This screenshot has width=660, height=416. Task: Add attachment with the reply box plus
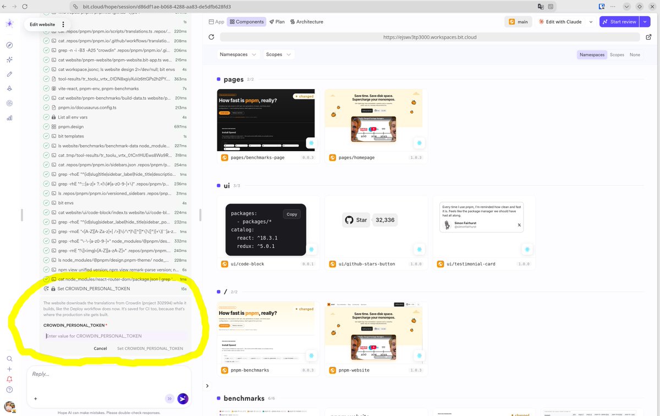[36, 399]
